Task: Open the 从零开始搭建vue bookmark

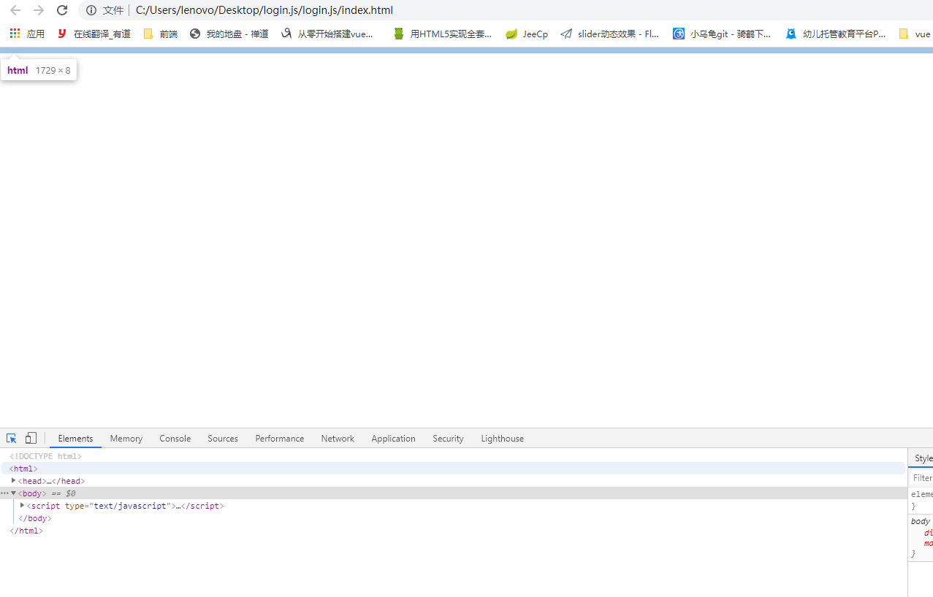Action: [x=327, y=34]
